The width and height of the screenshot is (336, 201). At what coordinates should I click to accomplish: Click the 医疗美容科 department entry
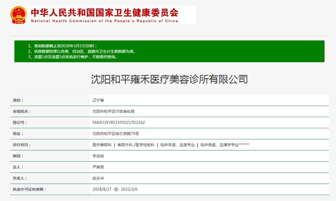pyautogui.click(x=102, y=145)
